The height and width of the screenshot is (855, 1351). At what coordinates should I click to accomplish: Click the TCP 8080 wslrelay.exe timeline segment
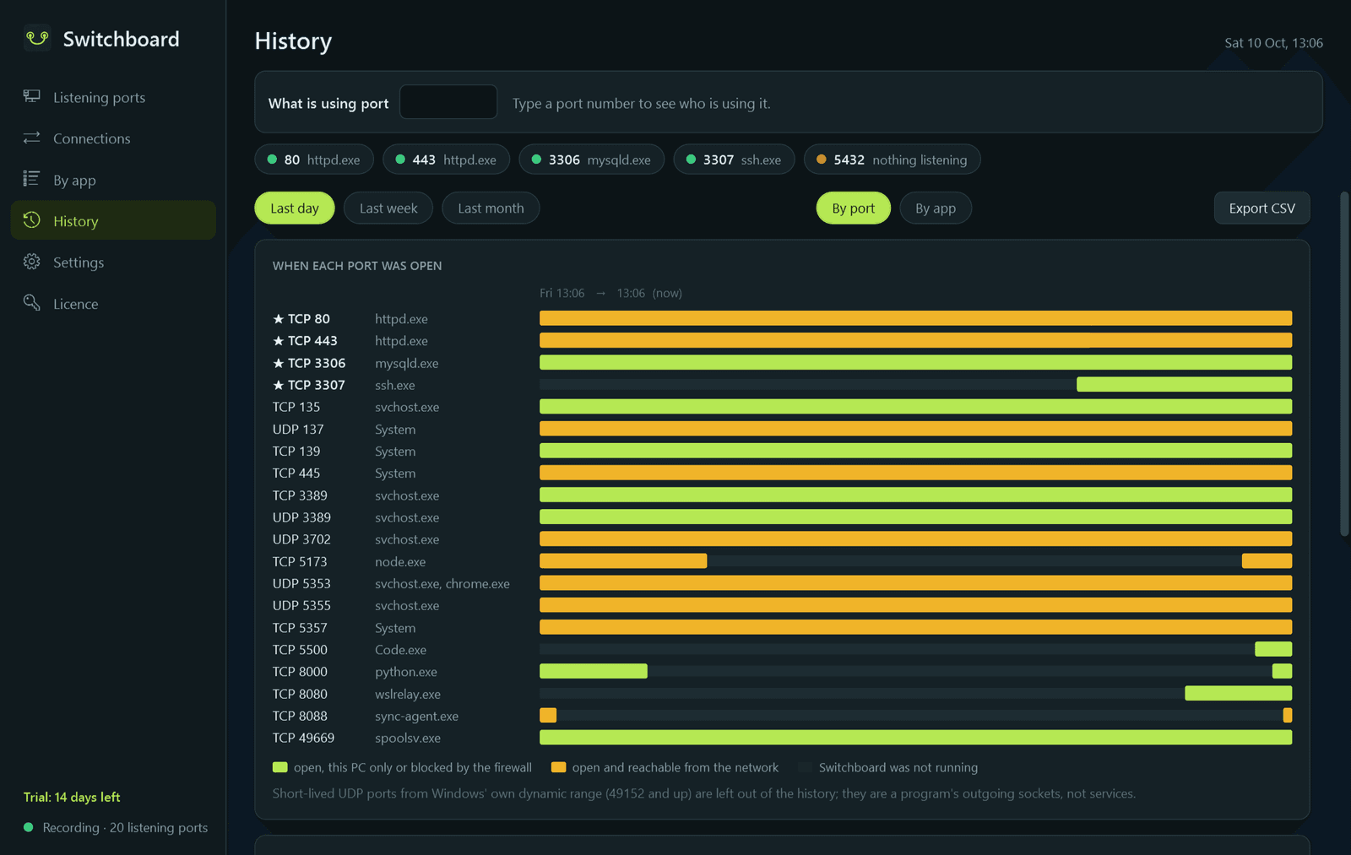pyautogui.click(x=1238, y=693)
